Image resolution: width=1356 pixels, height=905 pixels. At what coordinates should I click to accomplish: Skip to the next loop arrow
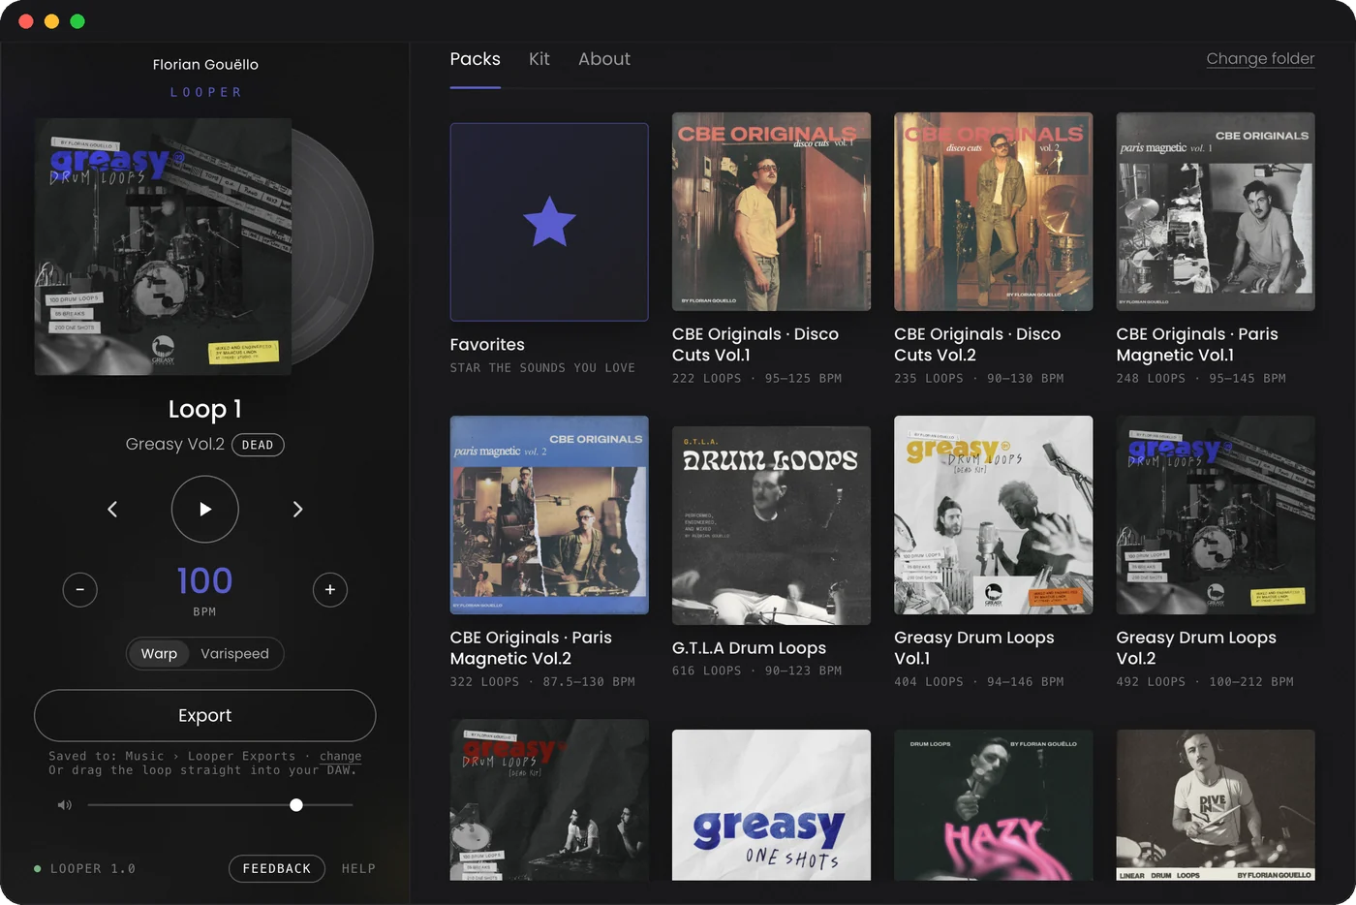297,509
